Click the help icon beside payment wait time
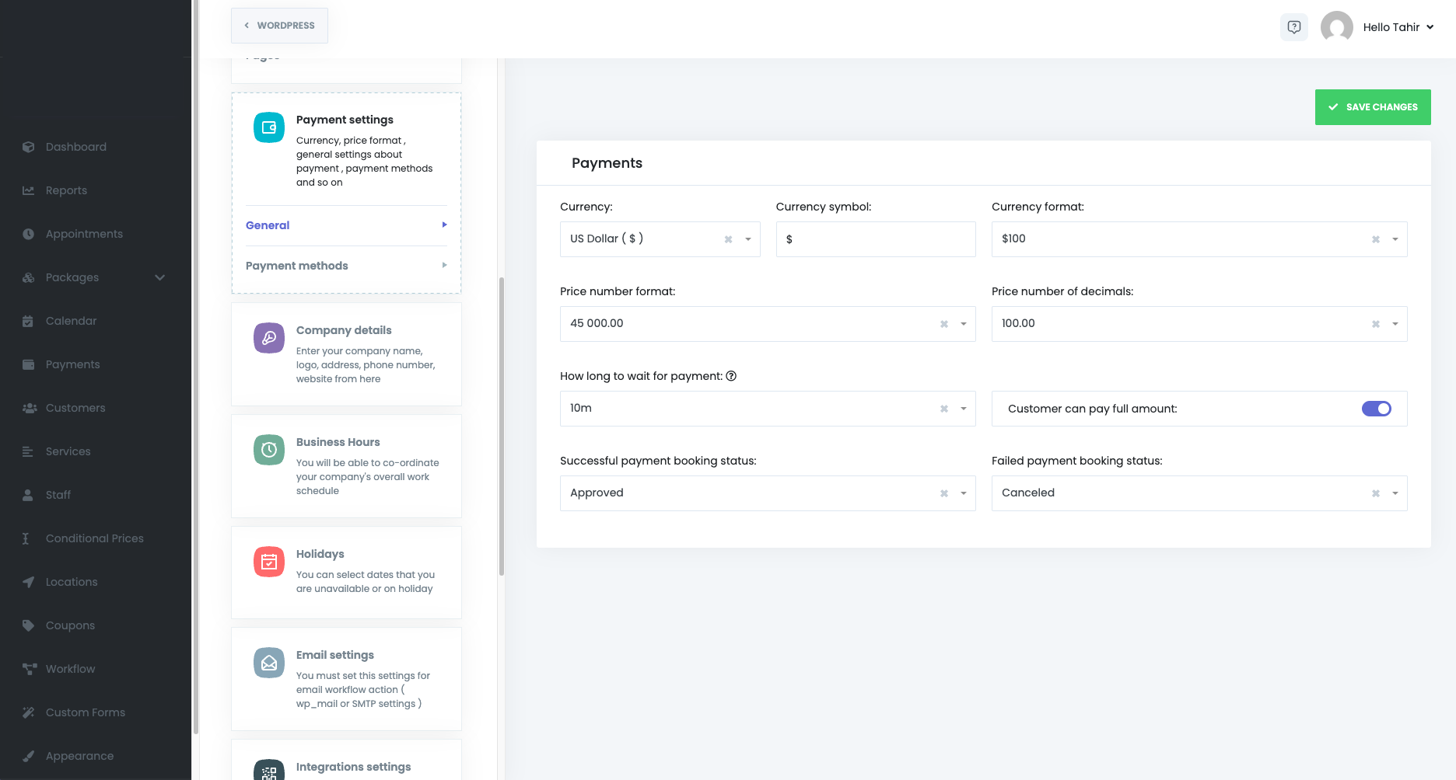 click(x=731, y=376)
